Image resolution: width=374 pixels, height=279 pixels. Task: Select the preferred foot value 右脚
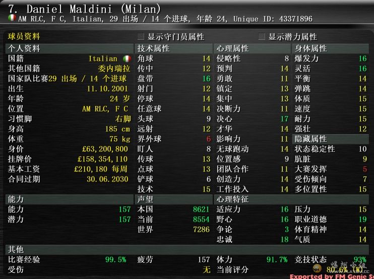(123, 119)
